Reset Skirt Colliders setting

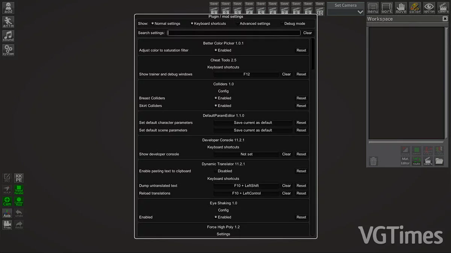point(301,106)
